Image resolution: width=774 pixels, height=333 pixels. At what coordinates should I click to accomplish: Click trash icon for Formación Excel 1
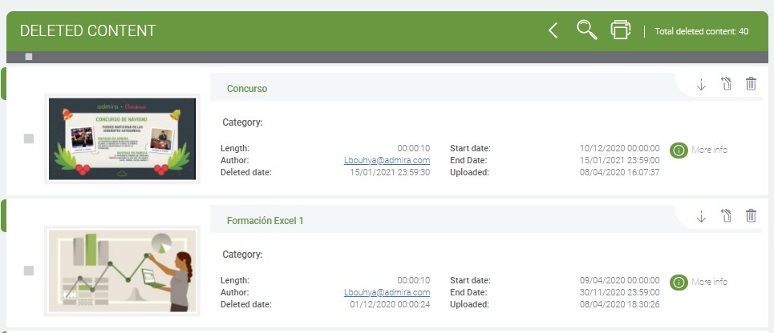coord(751,215)
